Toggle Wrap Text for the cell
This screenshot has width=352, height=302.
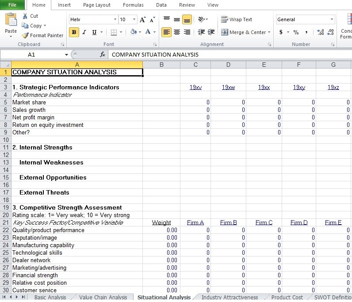pos(237,19)
